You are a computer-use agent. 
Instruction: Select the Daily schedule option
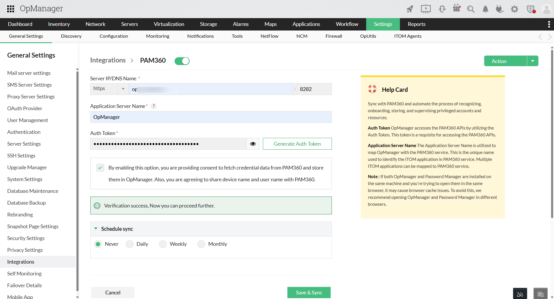(130, 244)
